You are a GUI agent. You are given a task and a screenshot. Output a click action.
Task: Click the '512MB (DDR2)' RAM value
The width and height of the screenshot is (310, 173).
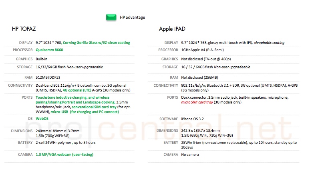[x=48, y=78]
